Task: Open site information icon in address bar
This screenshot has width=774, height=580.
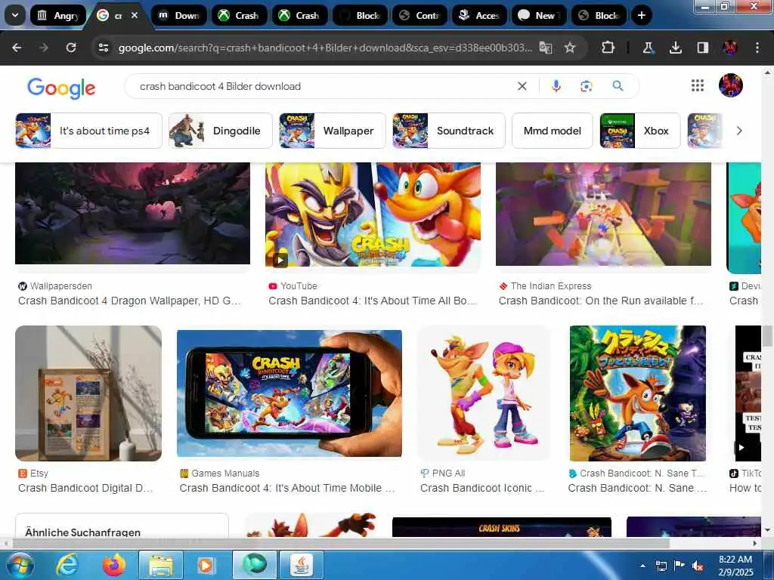Action: click(103, 48)
